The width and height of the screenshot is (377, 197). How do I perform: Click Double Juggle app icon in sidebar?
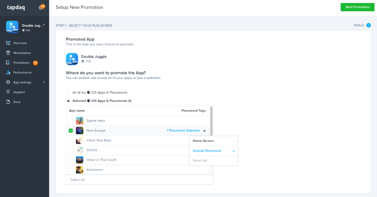(12, 27)
